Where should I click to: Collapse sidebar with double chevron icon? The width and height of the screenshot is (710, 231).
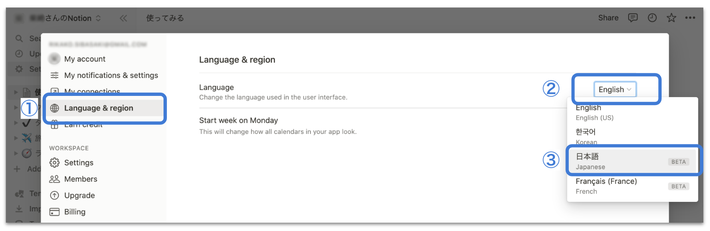[x=123, y=18]
